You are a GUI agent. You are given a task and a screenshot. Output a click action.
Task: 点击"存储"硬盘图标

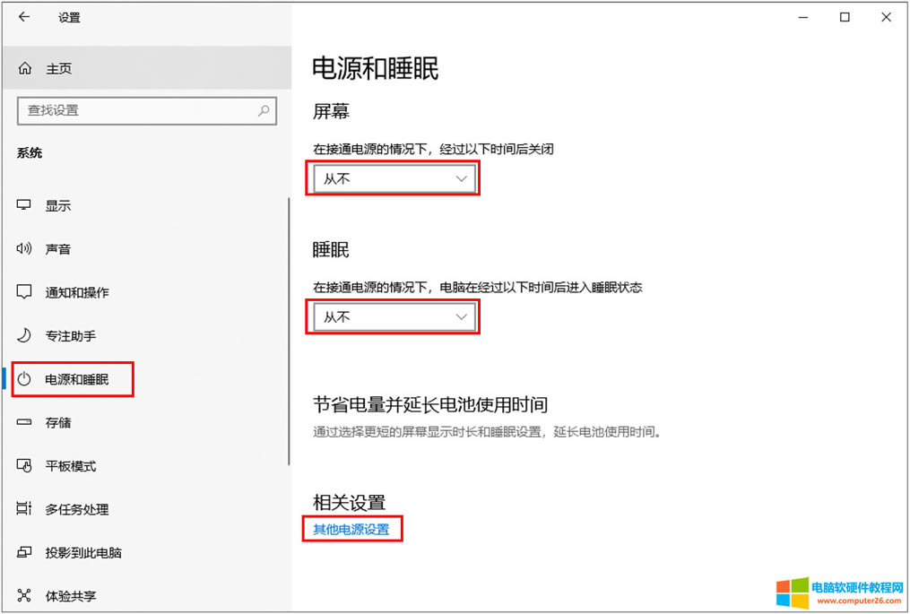point(25,422)
